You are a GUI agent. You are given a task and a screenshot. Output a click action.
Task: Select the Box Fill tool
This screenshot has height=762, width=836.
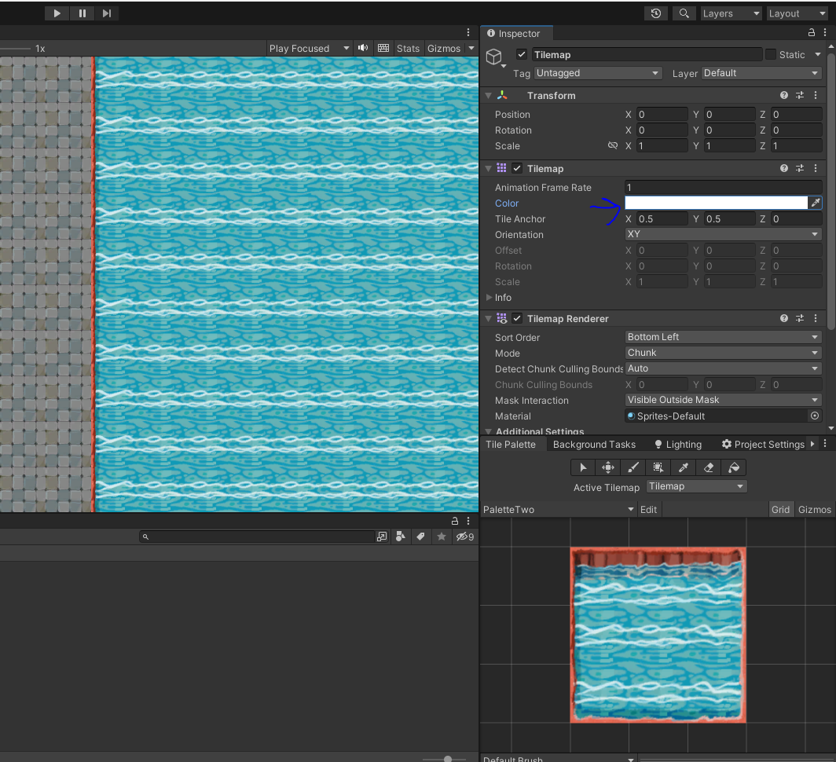click(658, 467)
